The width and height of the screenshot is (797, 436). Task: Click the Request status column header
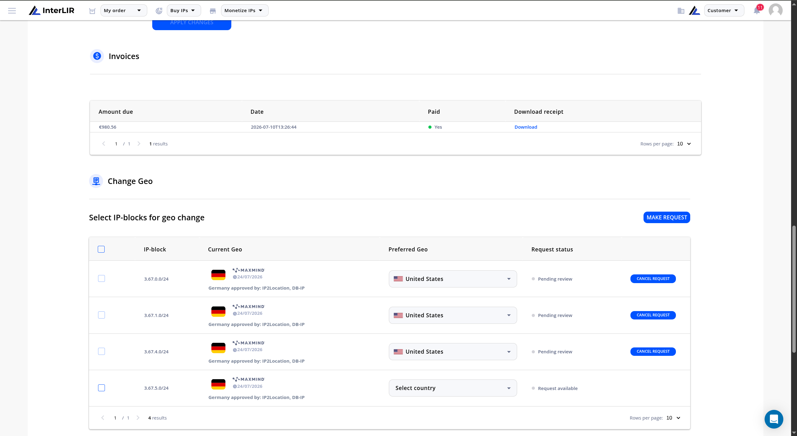coord(552,249)
